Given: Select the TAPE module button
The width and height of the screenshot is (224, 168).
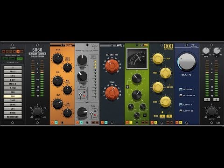Looking at the screenshot, I should coord(13,100).
